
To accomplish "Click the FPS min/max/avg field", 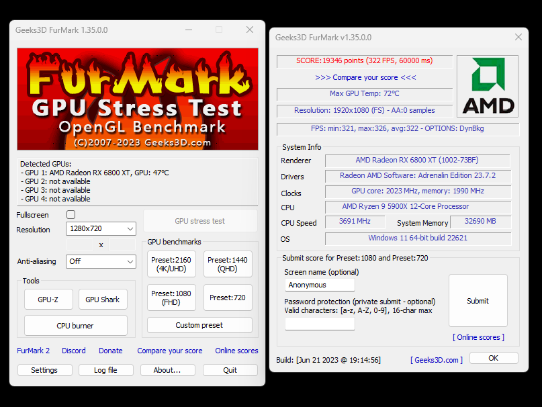I will [x=398, y=129].
